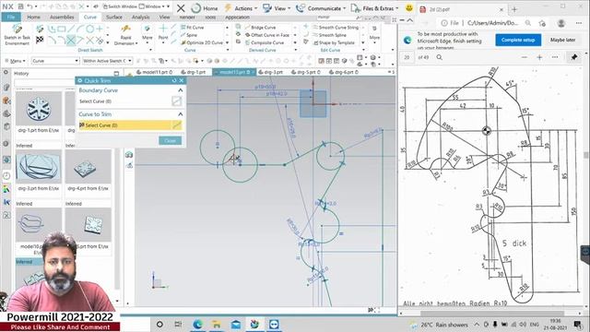The height and width of the screenshot is (332, 590).
Task: Select the Circle sketch tool
Action: coord(90,29)
